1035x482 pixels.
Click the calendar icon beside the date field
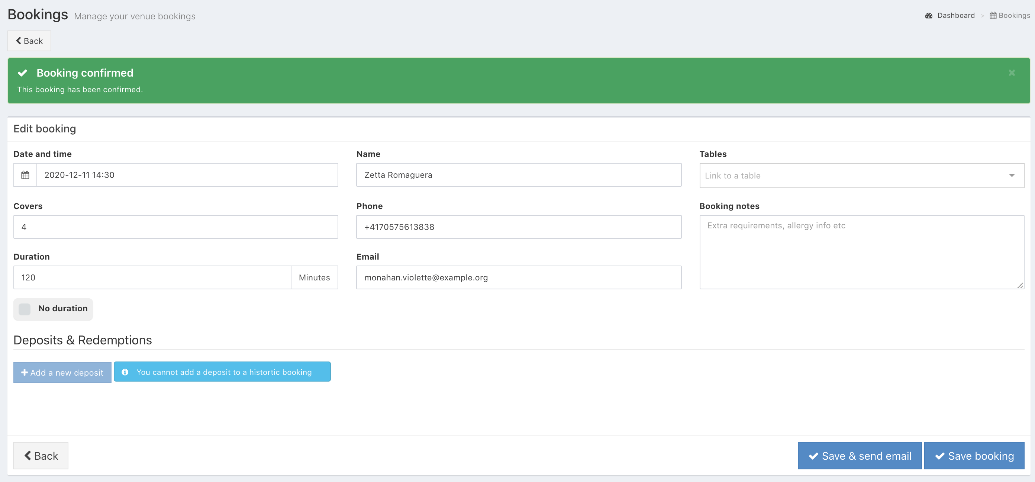(x=25, y=175)
